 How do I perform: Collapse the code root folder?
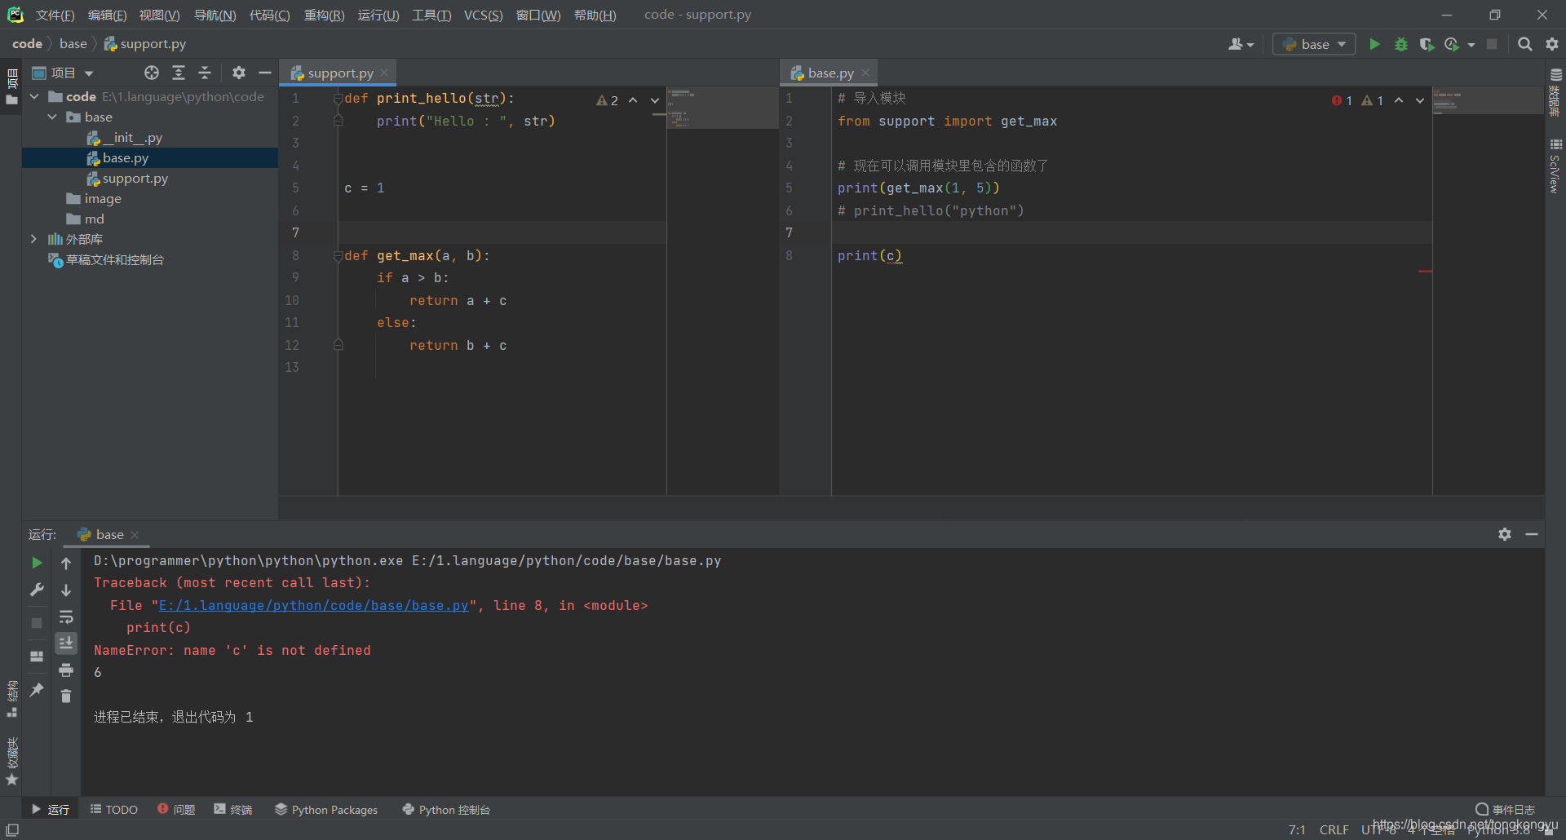34,96
